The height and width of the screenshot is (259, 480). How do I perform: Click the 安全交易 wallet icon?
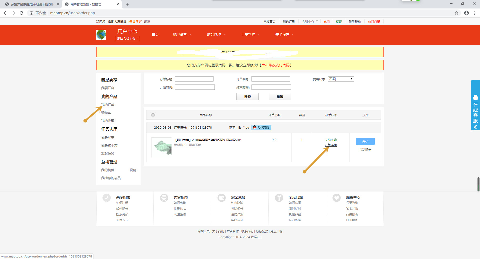[221, 198]
